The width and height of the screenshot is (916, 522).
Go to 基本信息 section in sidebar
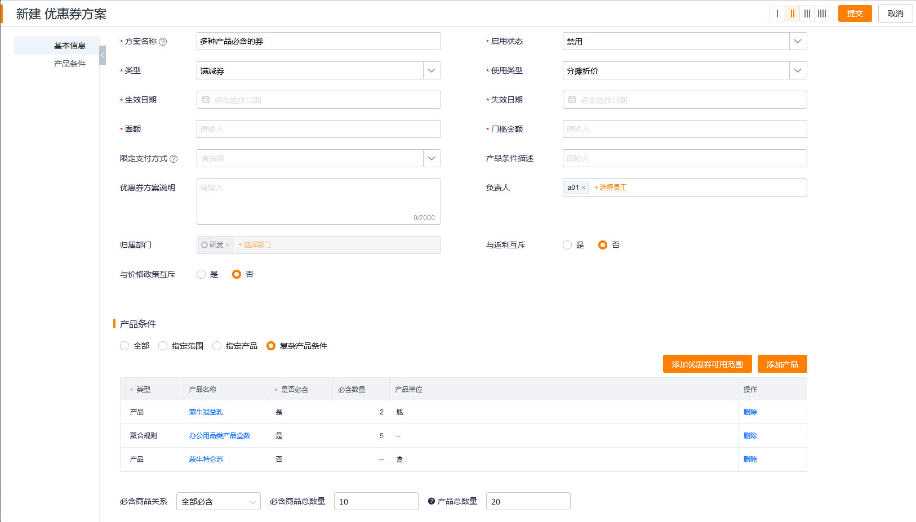69,46
